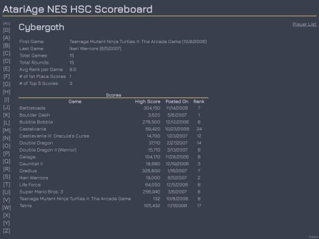Filter players by letter [M]
This screenshot has width=319, height=239.
click(x=6, y=130)
